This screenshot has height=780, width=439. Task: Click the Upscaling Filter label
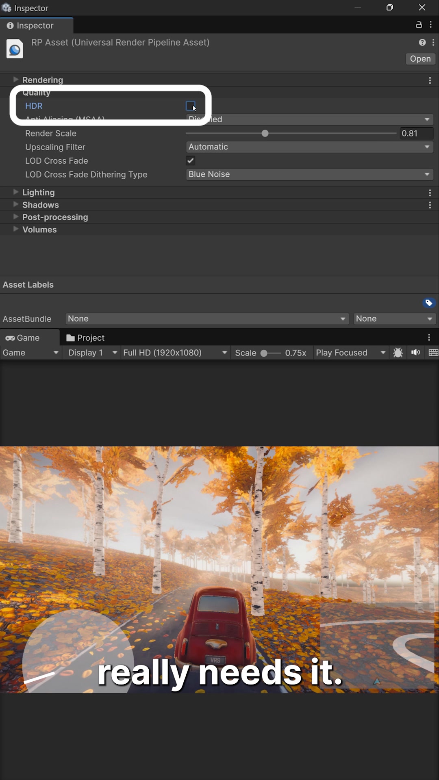tap(55, 147)
